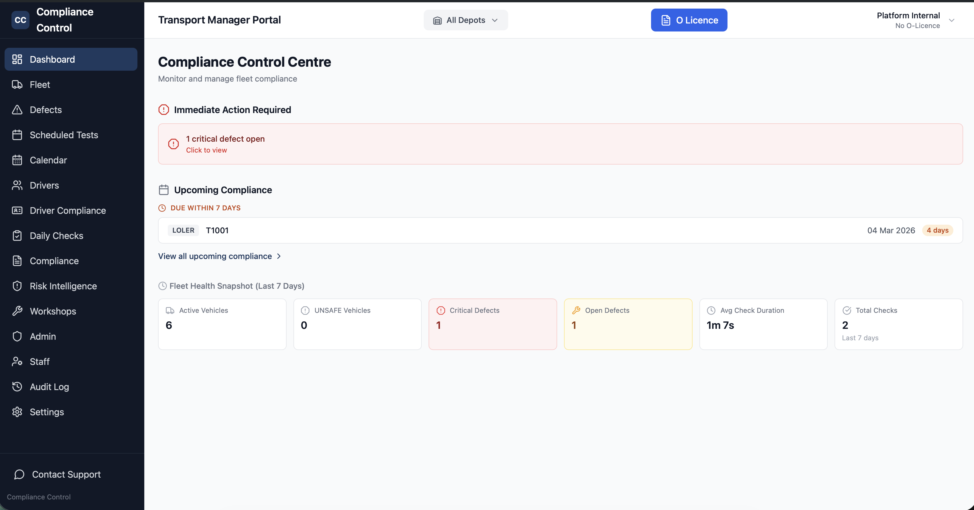Go to the Calendar menu item
Image resolution: width=974 pixels, height=510 pixels.
coord(48,160)
